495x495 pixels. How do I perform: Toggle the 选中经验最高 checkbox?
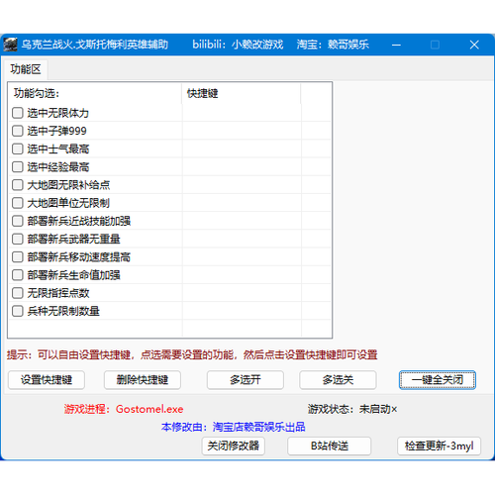(18, 167)
